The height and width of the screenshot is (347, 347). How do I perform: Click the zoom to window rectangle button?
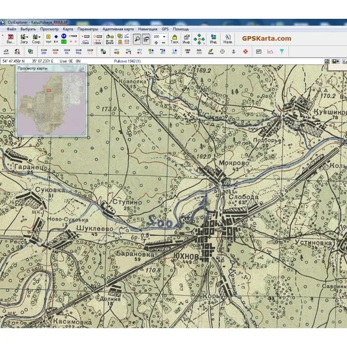(x=90, y=52)
